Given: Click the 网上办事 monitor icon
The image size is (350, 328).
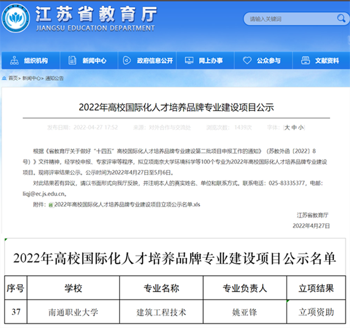Looking at the screenshot, I should 189,60.
